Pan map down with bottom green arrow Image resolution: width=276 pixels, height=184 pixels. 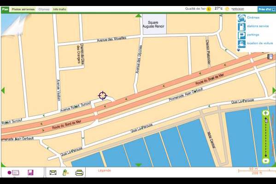139,165
